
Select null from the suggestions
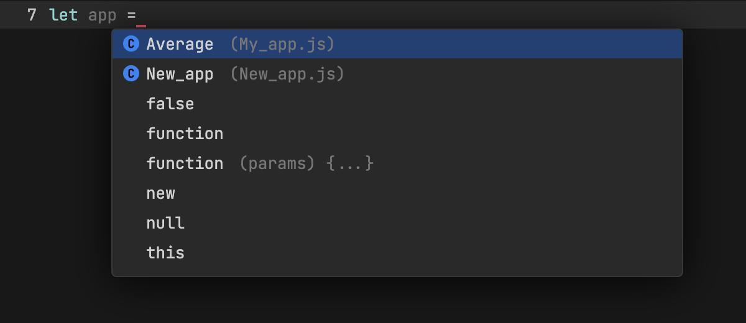click(x=165, y=223)
